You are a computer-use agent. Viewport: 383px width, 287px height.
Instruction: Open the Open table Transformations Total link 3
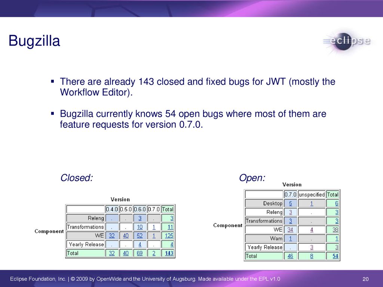click(x=337, y=221)
